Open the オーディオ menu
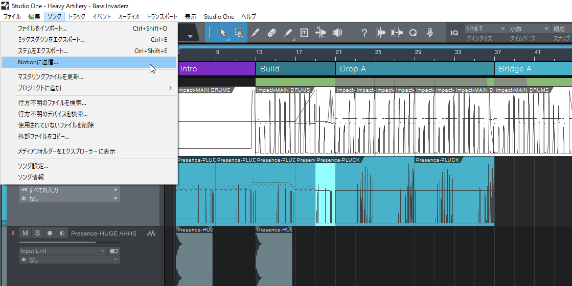 tap(129, 16)
